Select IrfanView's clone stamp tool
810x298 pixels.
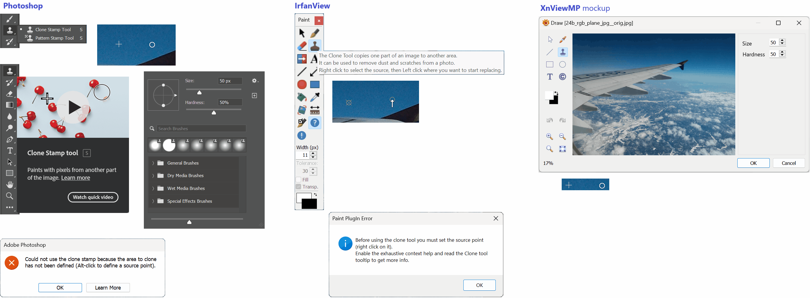click(x=315, y=46)
